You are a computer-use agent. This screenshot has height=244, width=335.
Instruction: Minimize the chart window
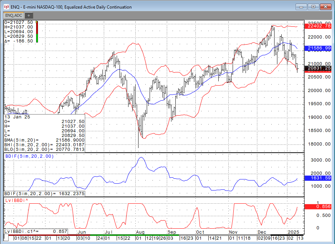pyautogui.click(x=302, y=7)
